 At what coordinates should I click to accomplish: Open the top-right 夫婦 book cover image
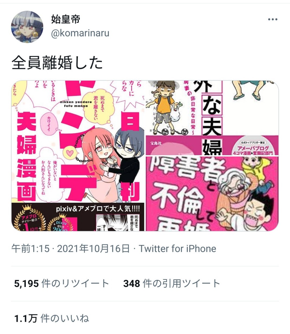tap(212, 118)
